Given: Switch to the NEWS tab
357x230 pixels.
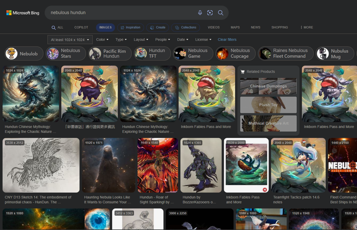Looking at the screenshot, I should (x=255, y=27).
